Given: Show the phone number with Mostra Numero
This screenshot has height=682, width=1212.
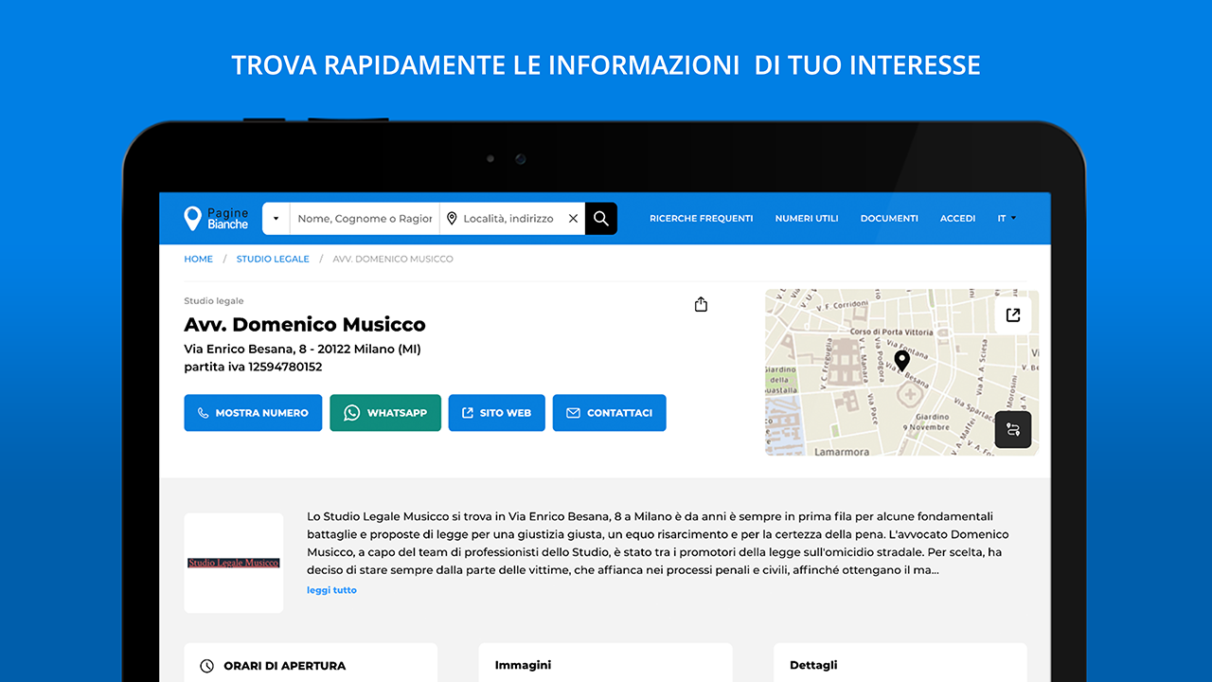Looking at the screenshot, I should click(253, 413).
